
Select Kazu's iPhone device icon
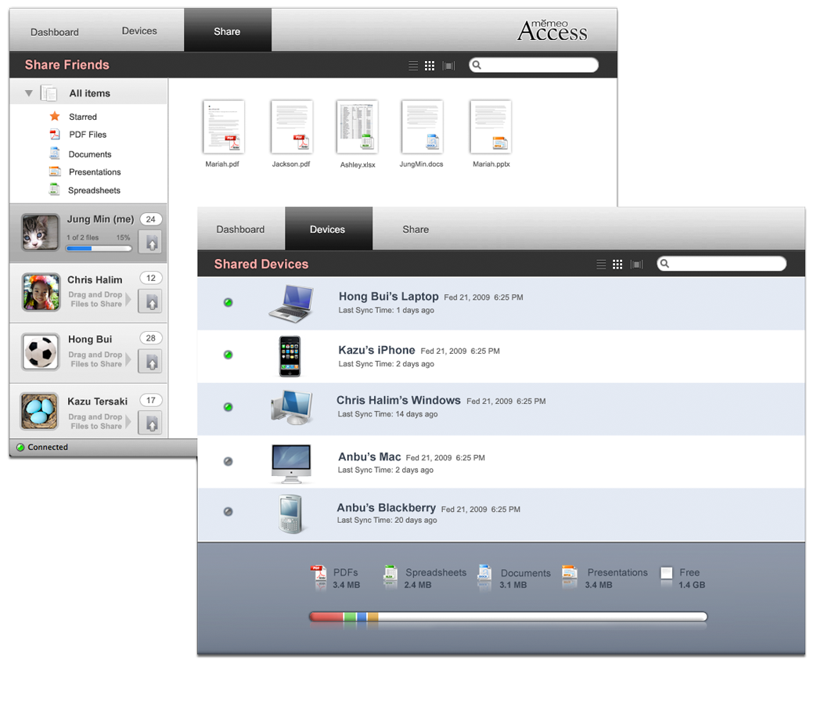pos(290,356)
